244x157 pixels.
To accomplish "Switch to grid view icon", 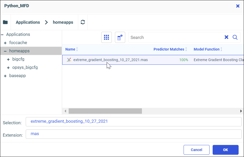I will (x=106, y=37).
